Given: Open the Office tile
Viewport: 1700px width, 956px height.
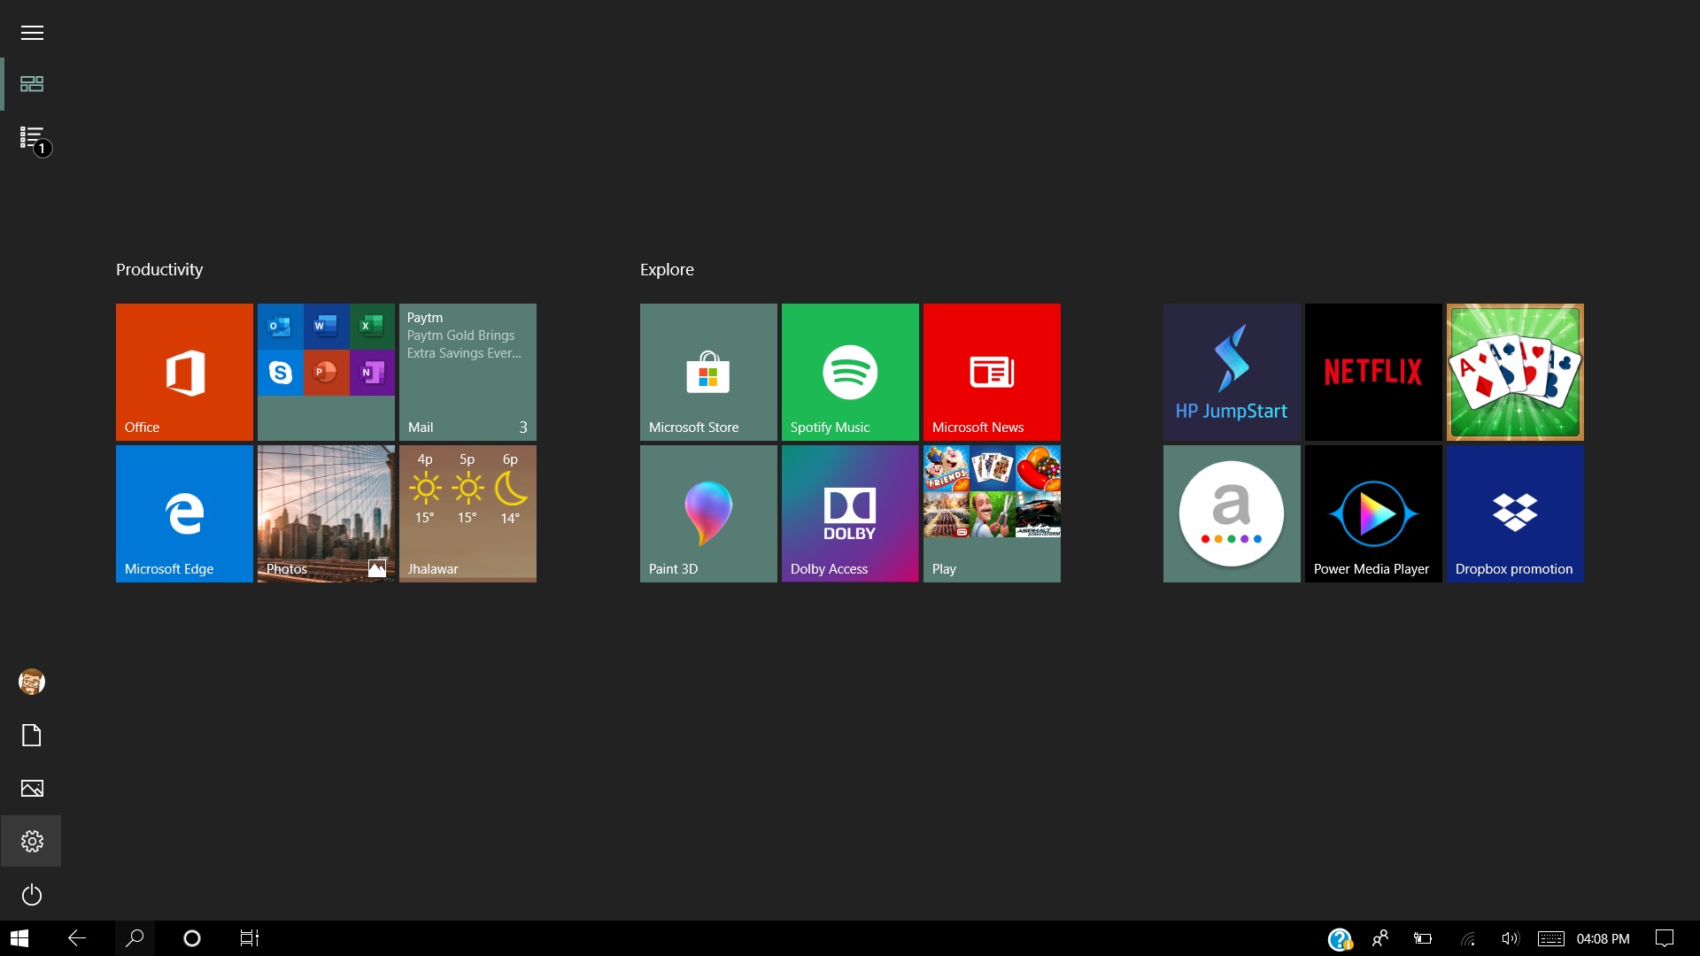Looking at the screenshot, I should coord(184,372).
